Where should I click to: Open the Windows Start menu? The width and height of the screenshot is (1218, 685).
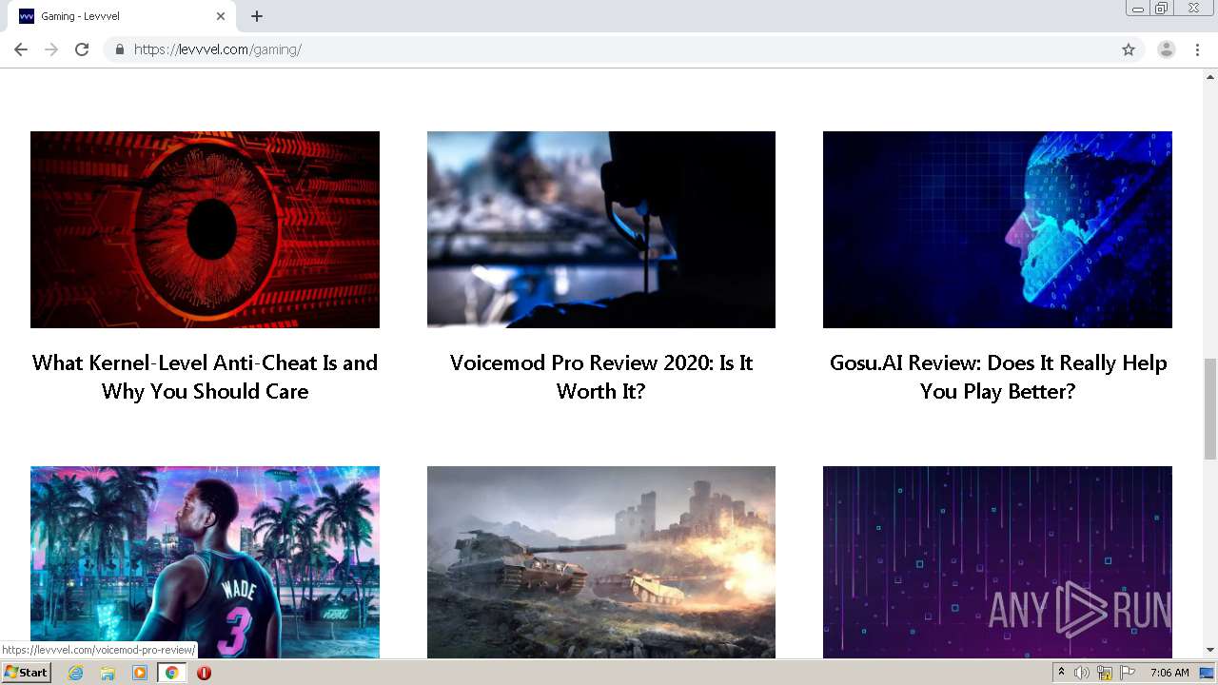tap(26, 673)
